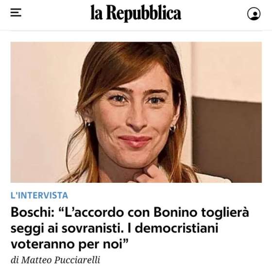Open the Boschi interview photo
The width and height of the screenshot is (272, 271).
coord(136,112)
